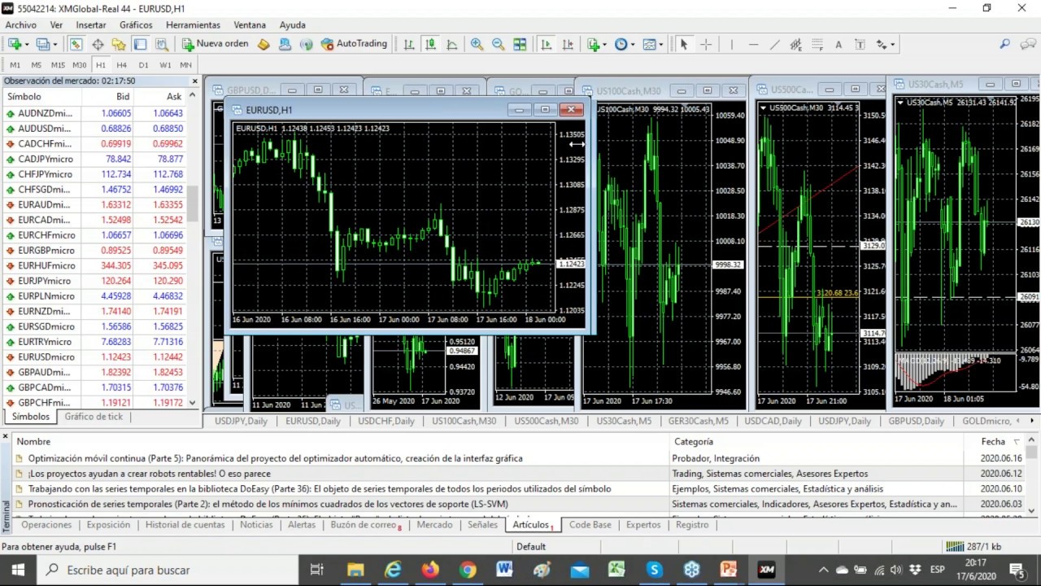Click the Nueva orden button
The height and width of the screenshot is (586, 1041).
(215, 44)
